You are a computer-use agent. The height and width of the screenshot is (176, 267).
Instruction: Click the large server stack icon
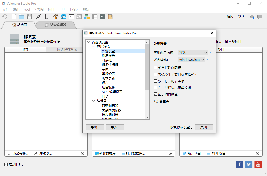[x=14, y=39]
